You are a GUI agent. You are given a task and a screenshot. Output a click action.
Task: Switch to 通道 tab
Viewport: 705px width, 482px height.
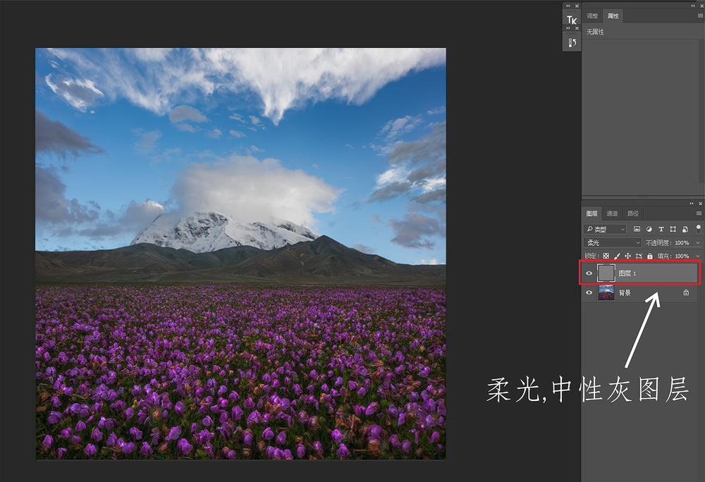[x=612, y=214]
